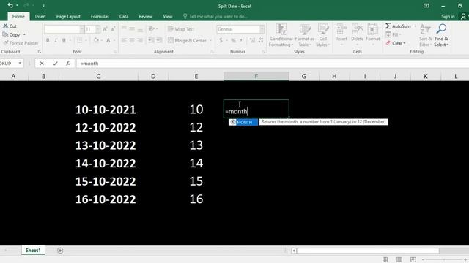469x263 pixels.
Task: Switch to Page Layout view in status bar
Action: point(399,259)
